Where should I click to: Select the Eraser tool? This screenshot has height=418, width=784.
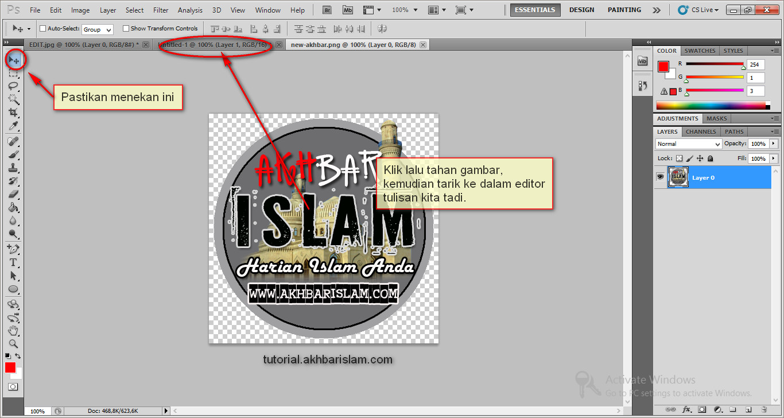click(x=14, y=194)
